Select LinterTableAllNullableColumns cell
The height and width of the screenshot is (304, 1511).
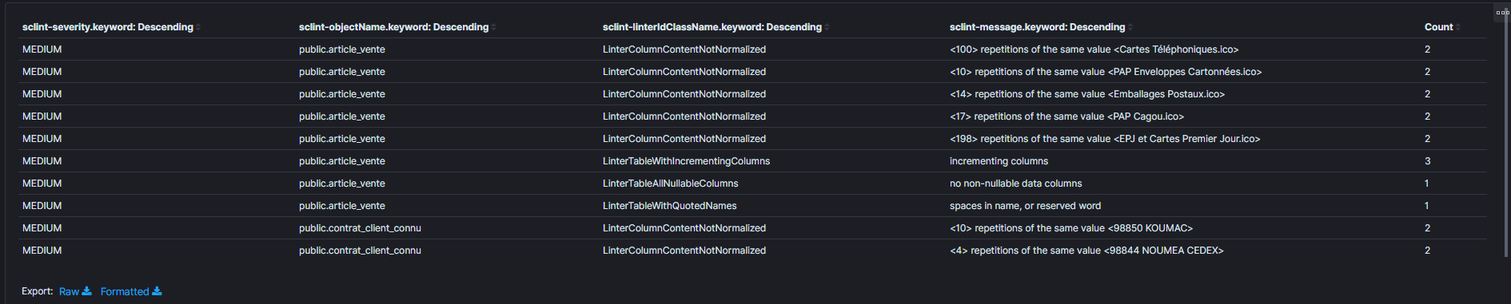coord(670,184)
